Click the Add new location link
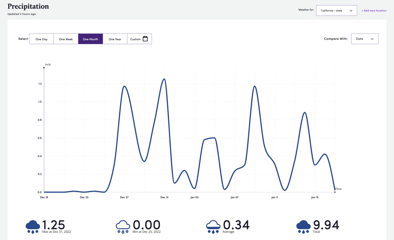 point(374,11)
